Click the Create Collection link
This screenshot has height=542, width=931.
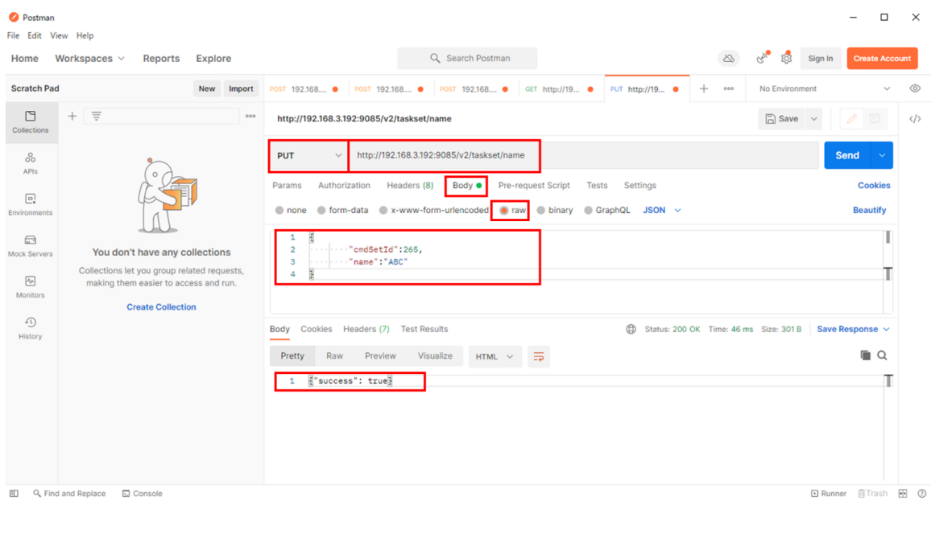point(161,307)
